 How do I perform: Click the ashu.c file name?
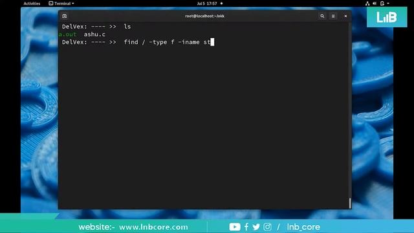click(94, 34)
